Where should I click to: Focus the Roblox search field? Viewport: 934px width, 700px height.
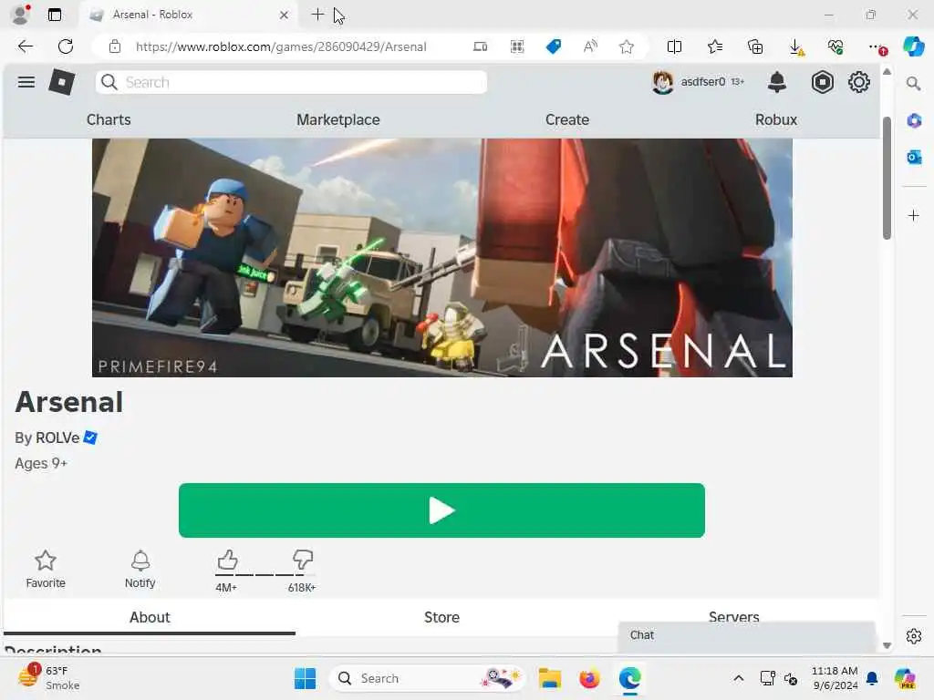pos(291,82)
